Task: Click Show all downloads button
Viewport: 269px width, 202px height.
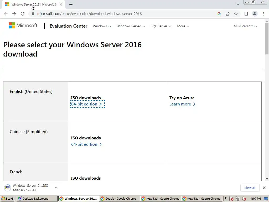Action: click(250, 188)
